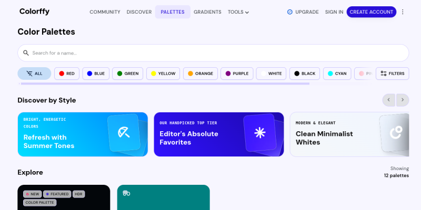Filter palettes by Green
This screenshot has height=210, width=421.
click(127, 73)
